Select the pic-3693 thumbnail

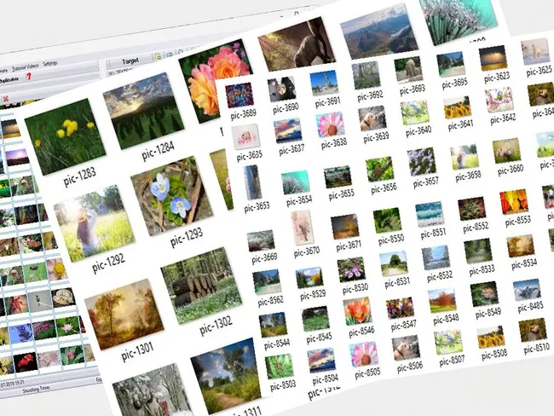coord(408,69)
